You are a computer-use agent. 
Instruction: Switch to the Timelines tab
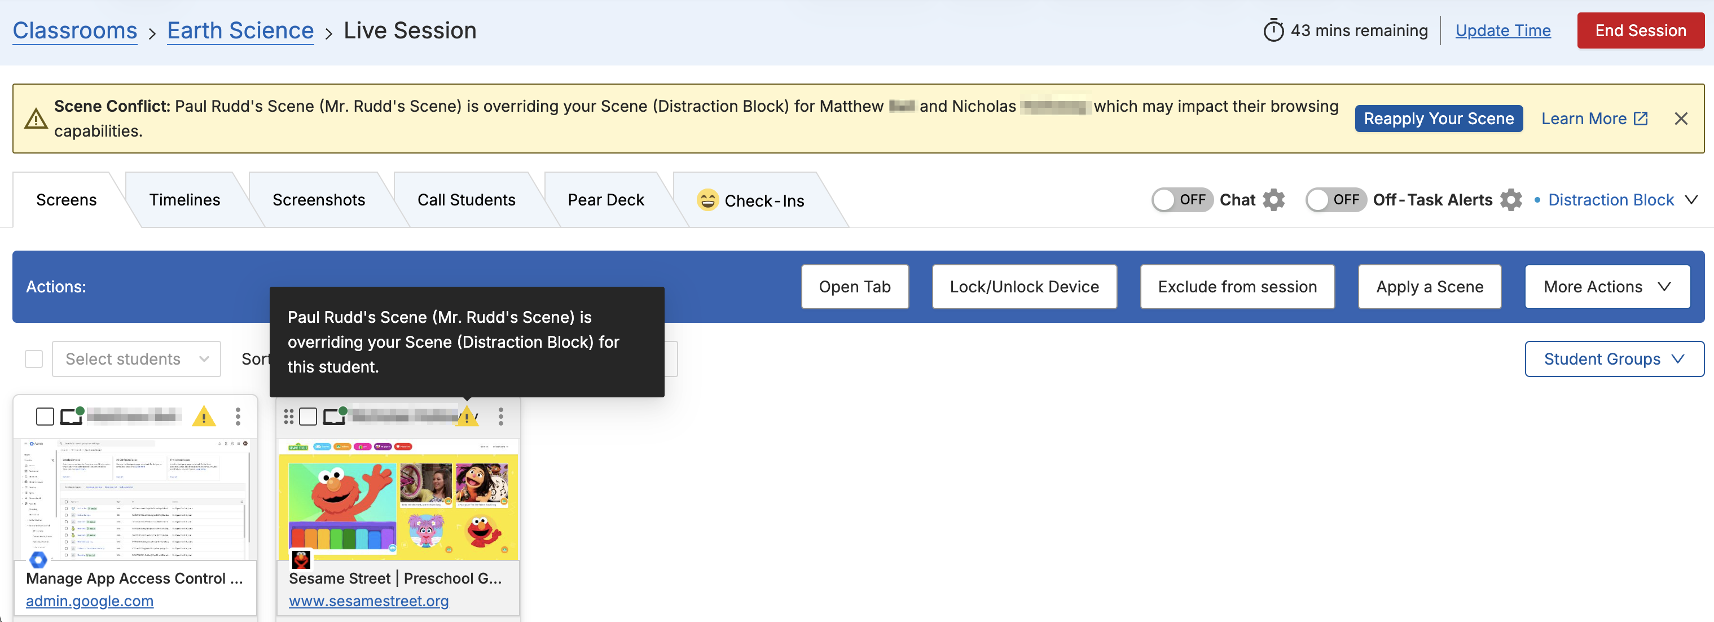click(x=184, y=200)
